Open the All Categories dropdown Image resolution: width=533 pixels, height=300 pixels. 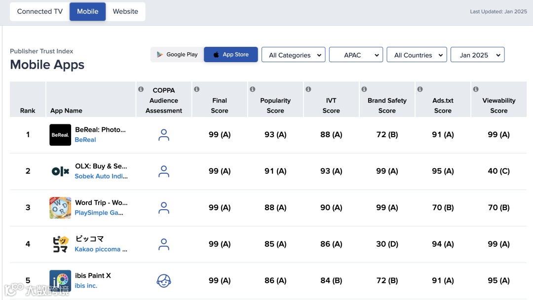[294, 55]
